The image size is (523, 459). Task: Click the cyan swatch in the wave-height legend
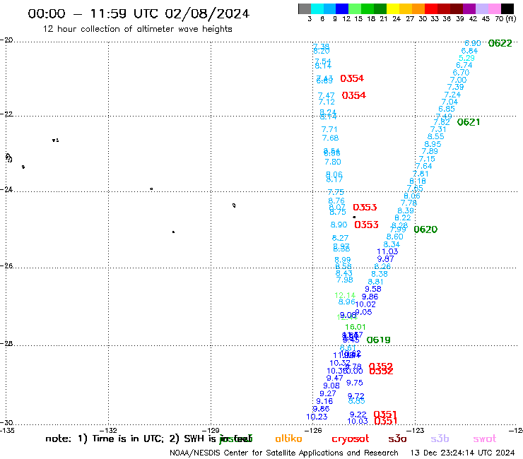pos(317,8)
